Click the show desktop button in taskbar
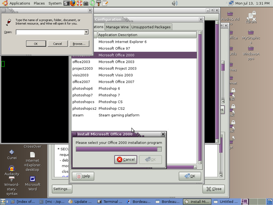Image resolution: width=273 pixels, height=205 pixels. [x=3, y=202]
